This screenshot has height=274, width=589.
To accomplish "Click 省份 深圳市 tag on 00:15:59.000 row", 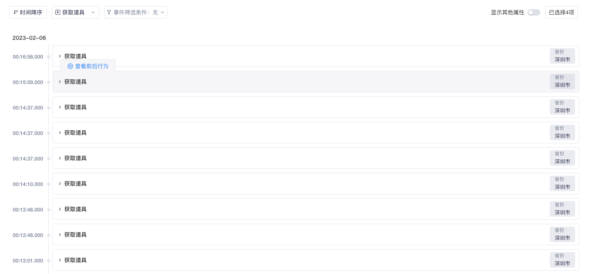I will coord(562,81).
